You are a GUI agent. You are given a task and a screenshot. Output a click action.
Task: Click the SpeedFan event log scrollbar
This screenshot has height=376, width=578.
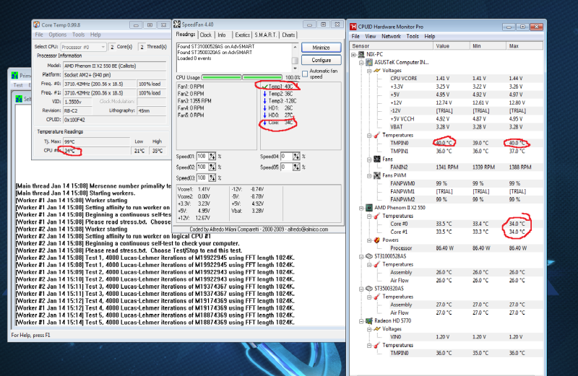pos(295,58)
